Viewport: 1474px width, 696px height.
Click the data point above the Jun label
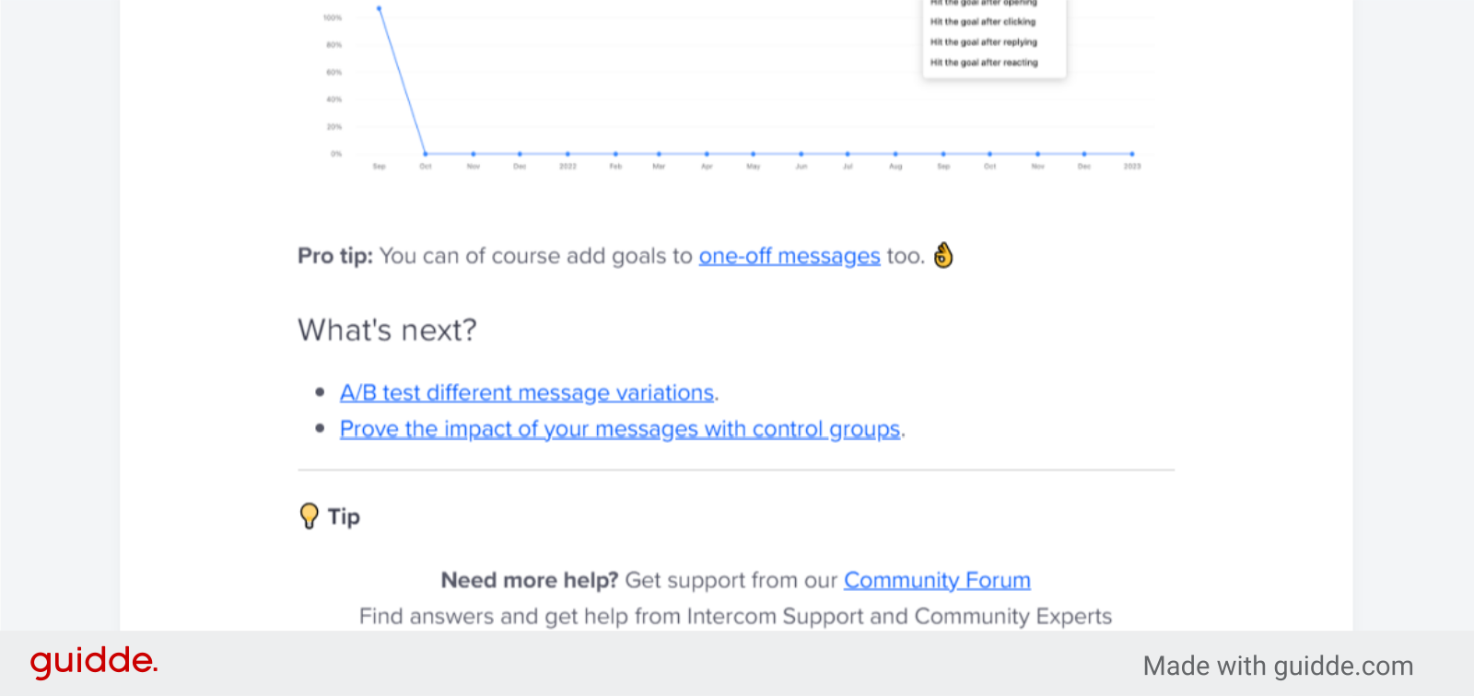coord(800,153)
